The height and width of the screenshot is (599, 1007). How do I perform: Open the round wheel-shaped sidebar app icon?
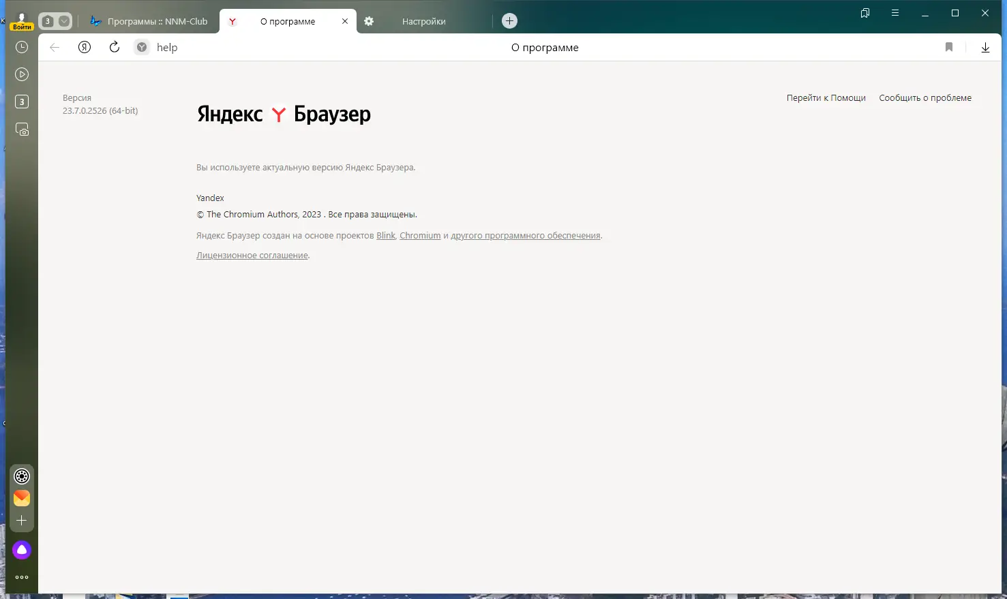click(22, 476)
